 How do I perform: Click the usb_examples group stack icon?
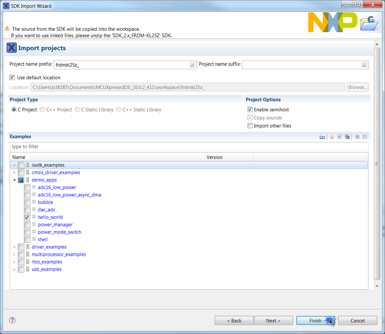[28, 269]
